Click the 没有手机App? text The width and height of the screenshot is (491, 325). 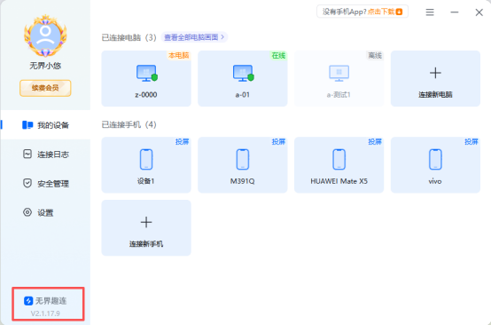pyautogui.click(x=345, y=12)
